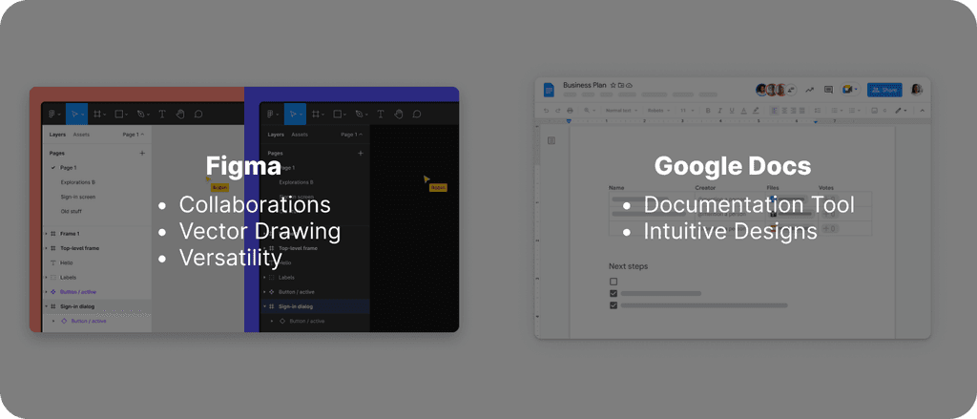The width and height of the screenshot is (977, 419).
Task: Select the Text tool in dark Figma window
Action: [381, 115]
